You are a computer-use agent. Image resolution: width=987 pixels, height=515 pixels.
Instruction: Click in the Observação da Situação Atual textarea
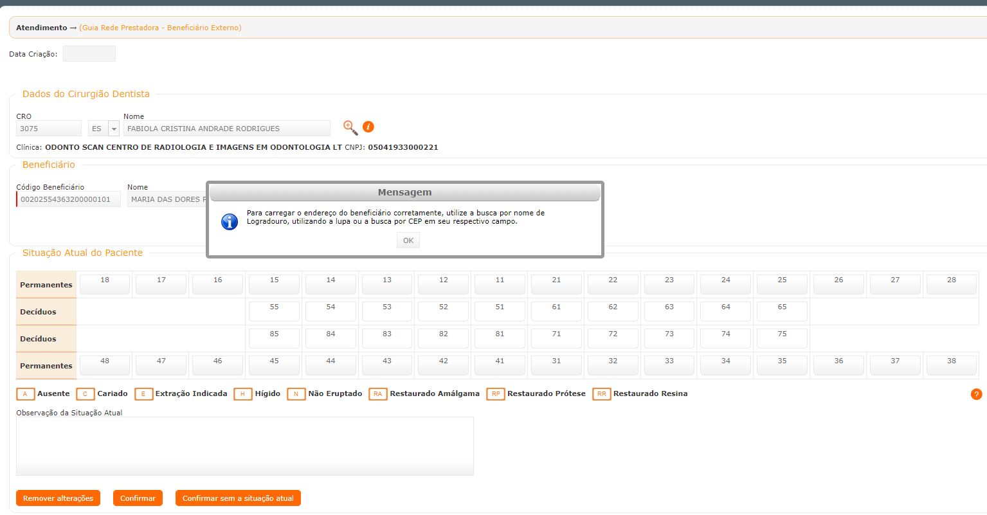click(x=244, y=446)
